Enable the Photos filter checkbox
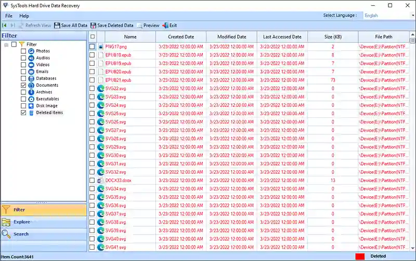416x261 pixels. (23, 51)
